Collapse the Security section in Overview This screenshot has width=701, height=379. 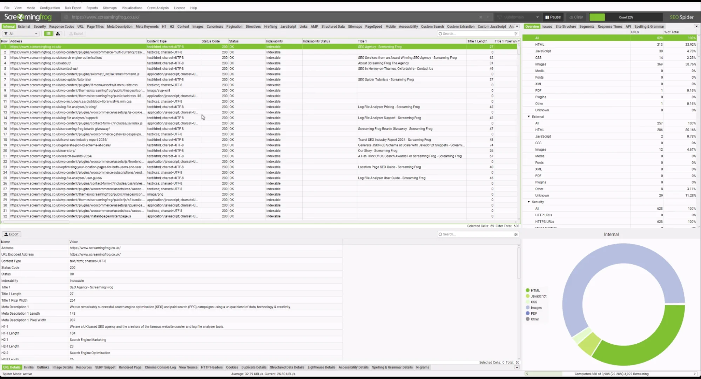click(529, 202)
